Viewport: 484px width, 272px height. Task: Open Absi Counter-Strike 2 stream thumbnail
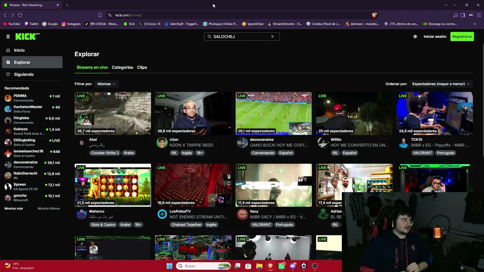point(113,113)
